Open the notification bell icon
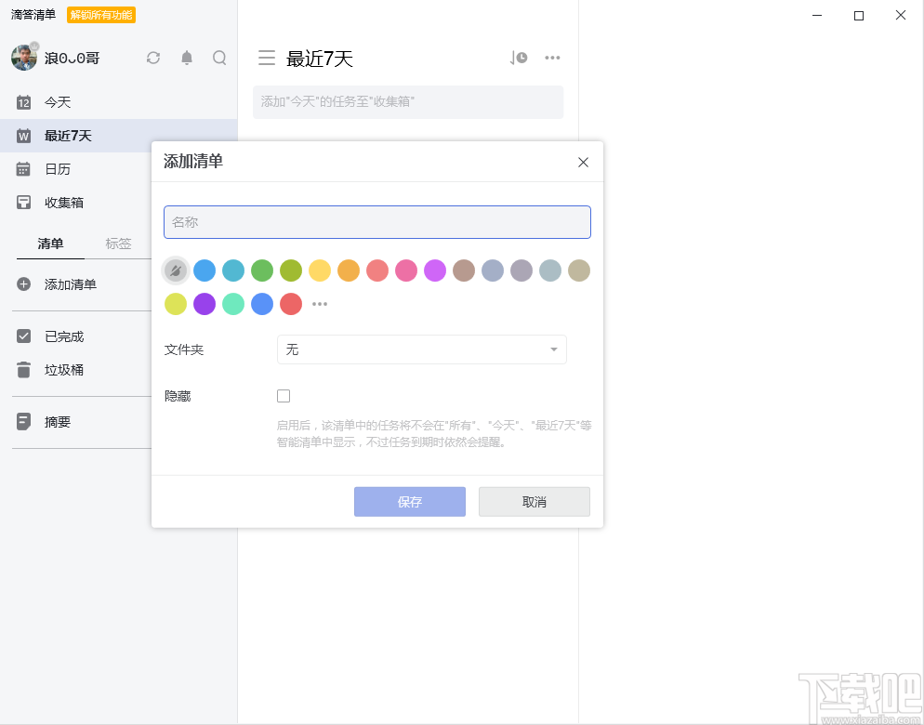Viewport: 924px width, 725px height. tap(186, 57)
